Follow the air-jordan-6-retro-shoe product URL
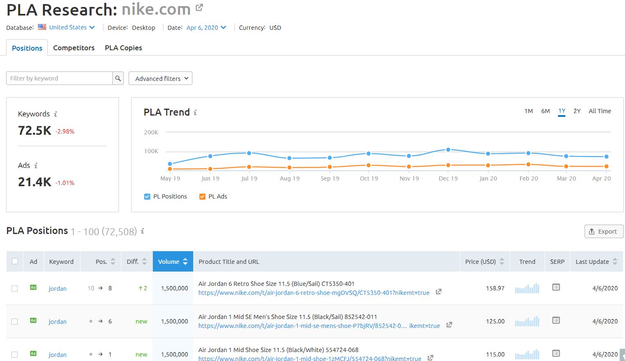625x361 pixels. point(314,293)
